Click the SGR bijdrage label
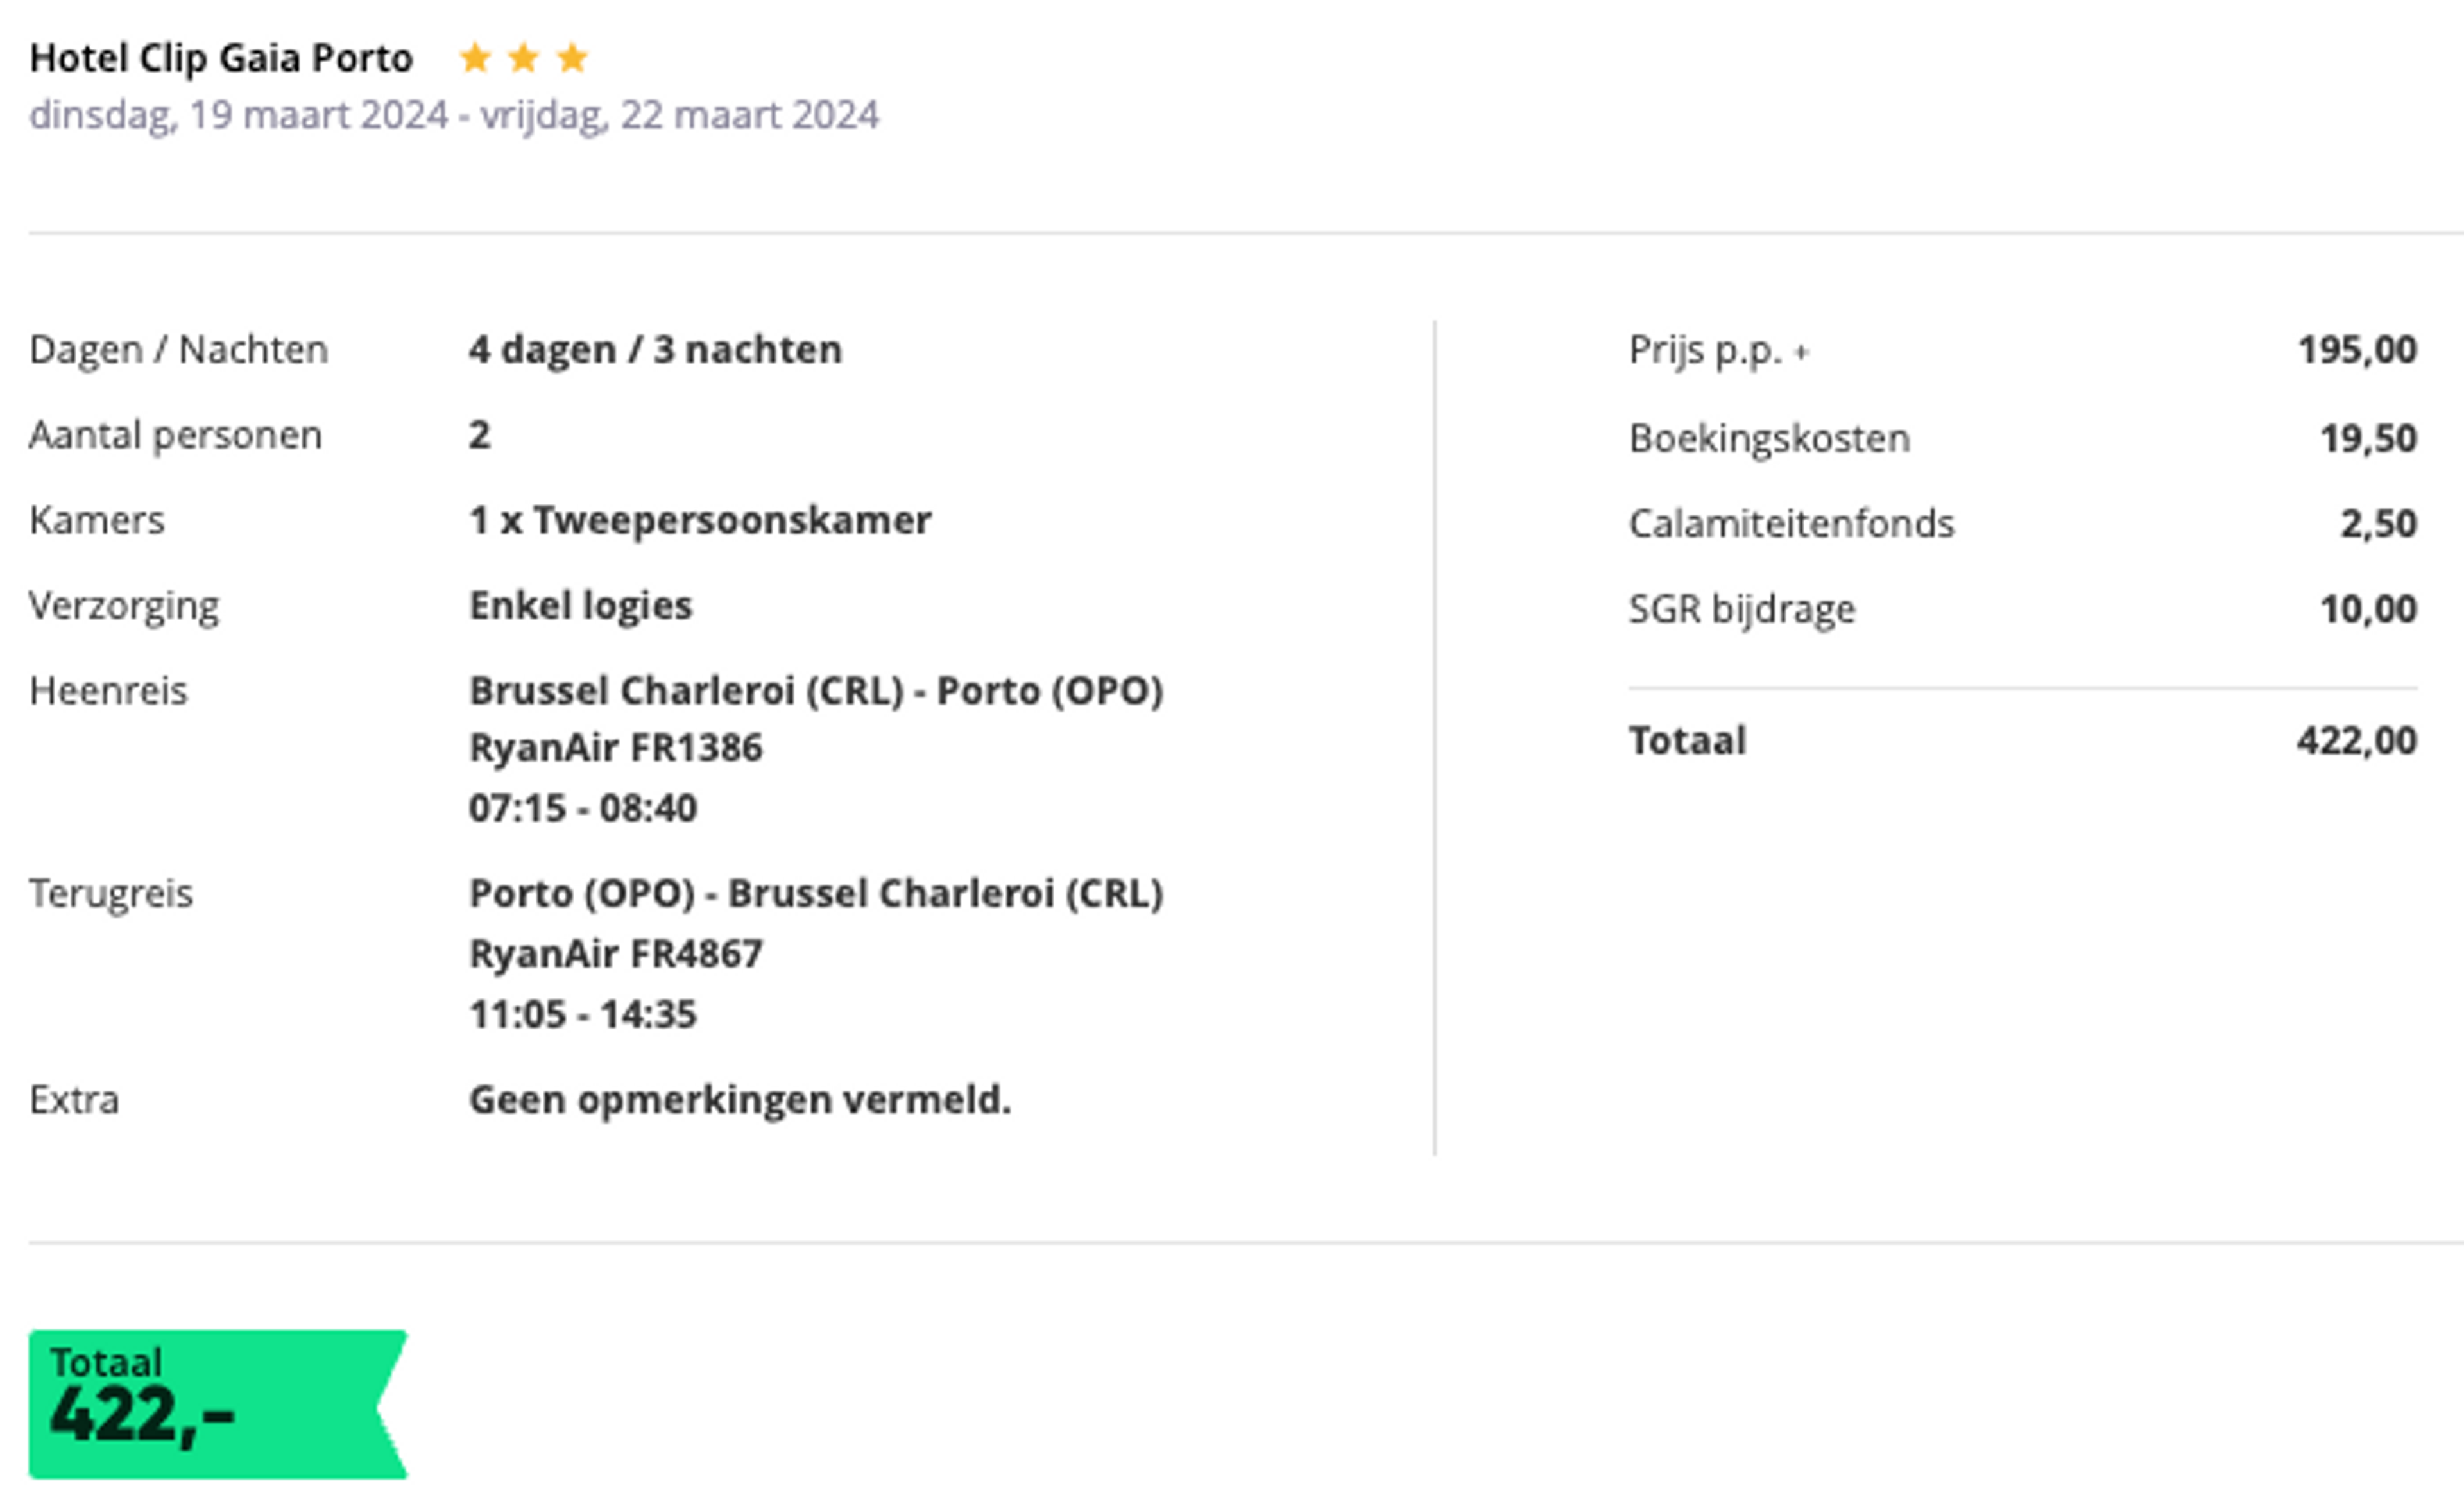Image resolution: width=2464 pixels, height=1504 pixels. pos(1742,609)
